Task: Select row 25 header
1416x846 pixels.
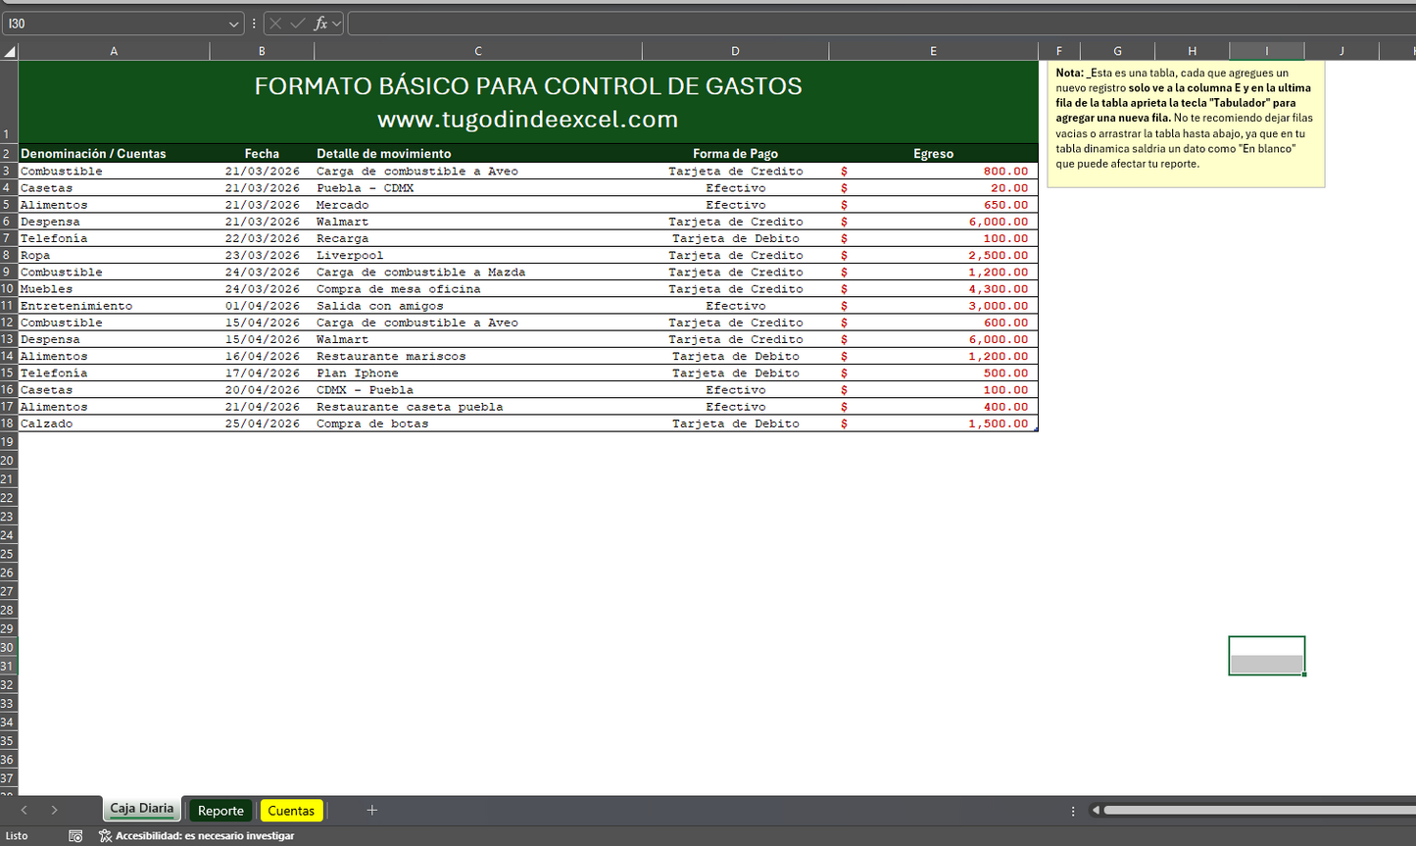Action: [9, 554]
